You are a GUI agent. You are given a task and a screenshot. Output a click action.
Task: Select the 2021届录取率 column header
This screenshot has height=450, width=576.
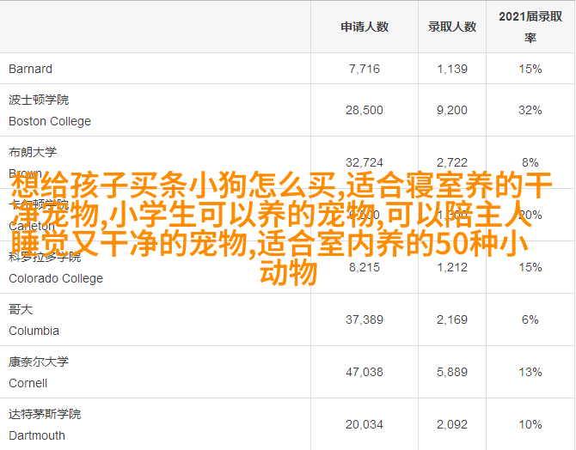(530, 27)
